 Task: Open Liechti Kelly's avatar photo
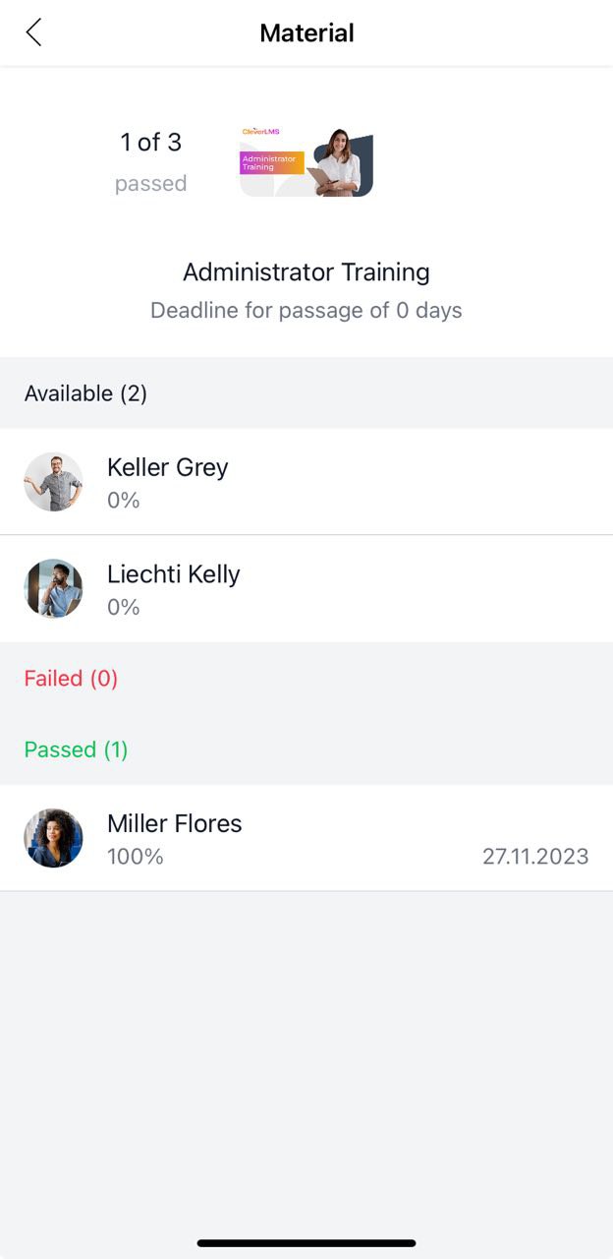[53, 588]
